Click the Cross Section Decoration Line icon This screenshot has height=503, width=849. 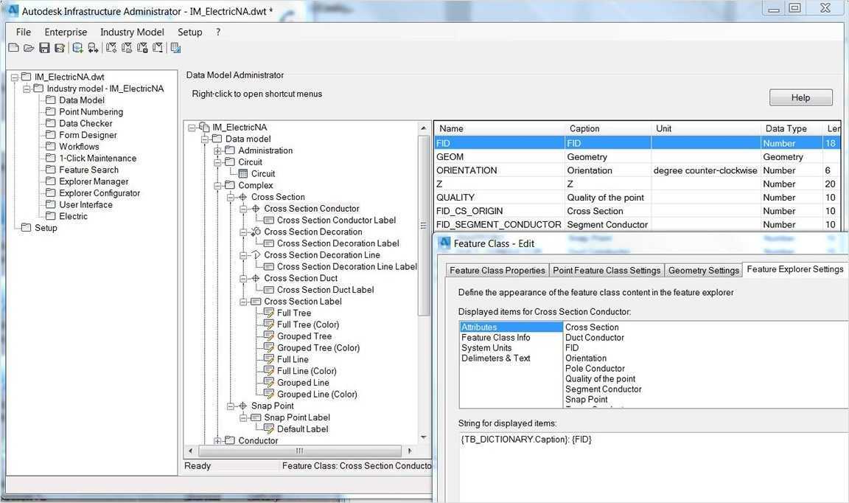[x=256, y=254]
